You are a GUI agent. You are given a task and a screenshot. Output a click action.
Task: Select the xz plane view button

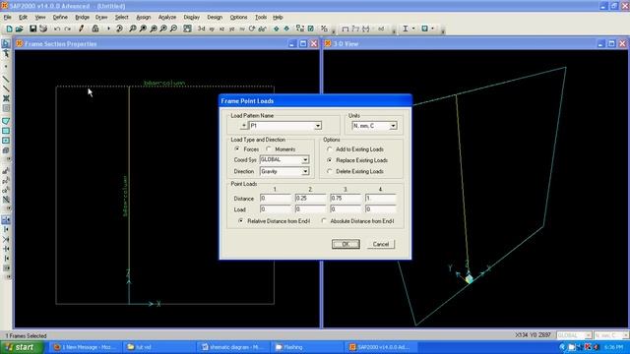pyautogui.click(x=221, y=29)
